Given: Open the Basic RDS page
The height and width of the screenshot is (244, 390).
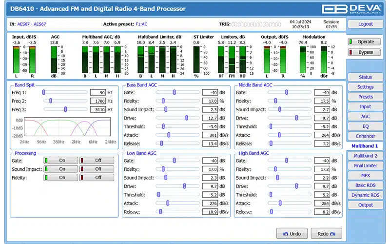Looking at the screenshot, I should pos(365,185).
